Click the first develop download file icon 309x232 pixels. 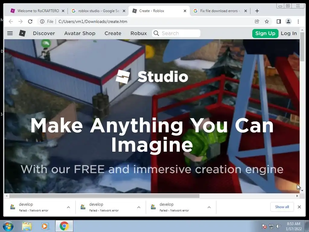tap(13, 207)
